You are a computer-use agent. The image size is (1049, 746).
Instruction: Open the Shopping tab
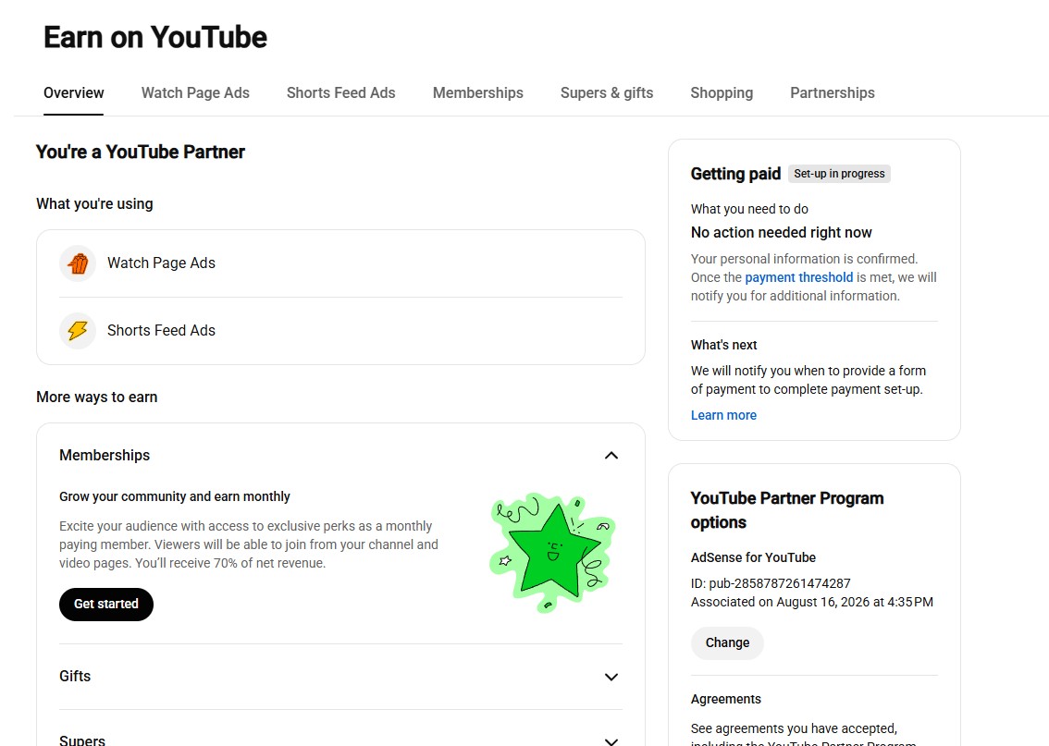722,93
